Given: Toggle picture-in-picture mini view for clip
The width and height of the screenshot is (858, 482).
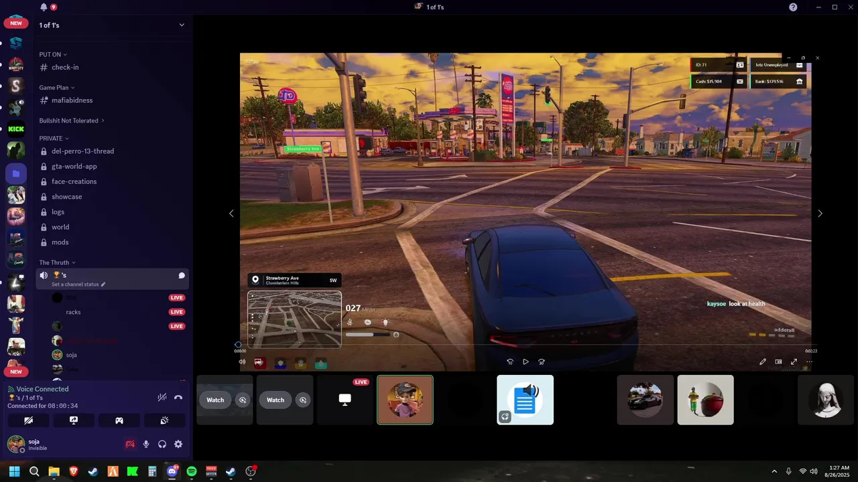Looking at the screenshot, I should [x=778, y=361].
